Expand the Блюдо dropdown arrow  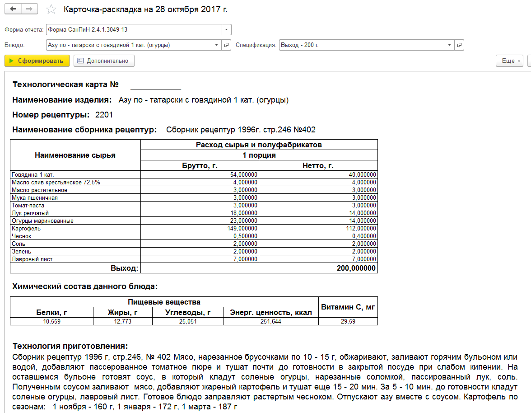(216, 45)
